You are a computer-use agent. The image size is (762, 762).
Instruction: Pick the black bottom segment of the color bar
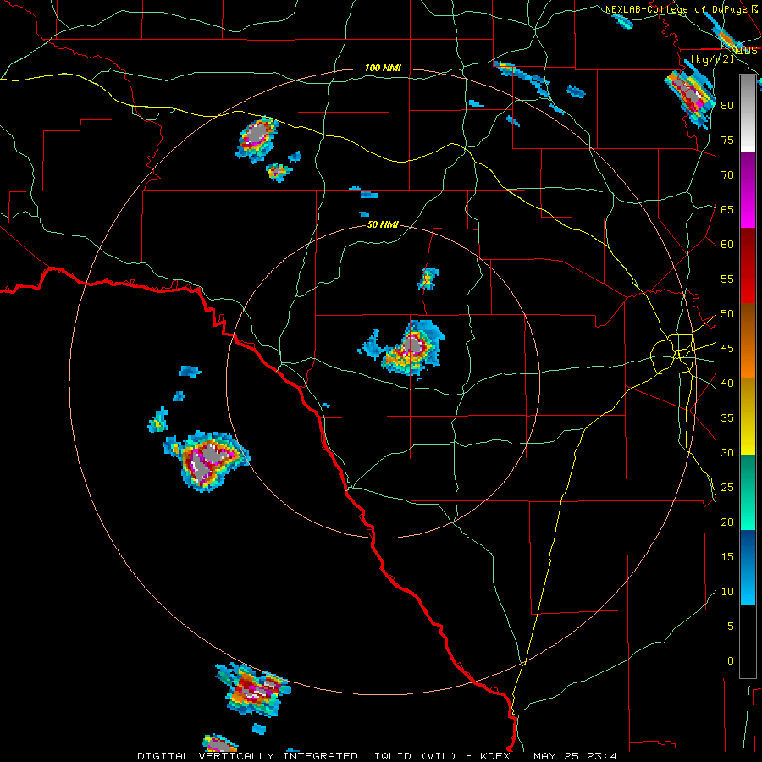tap(748, 641)
